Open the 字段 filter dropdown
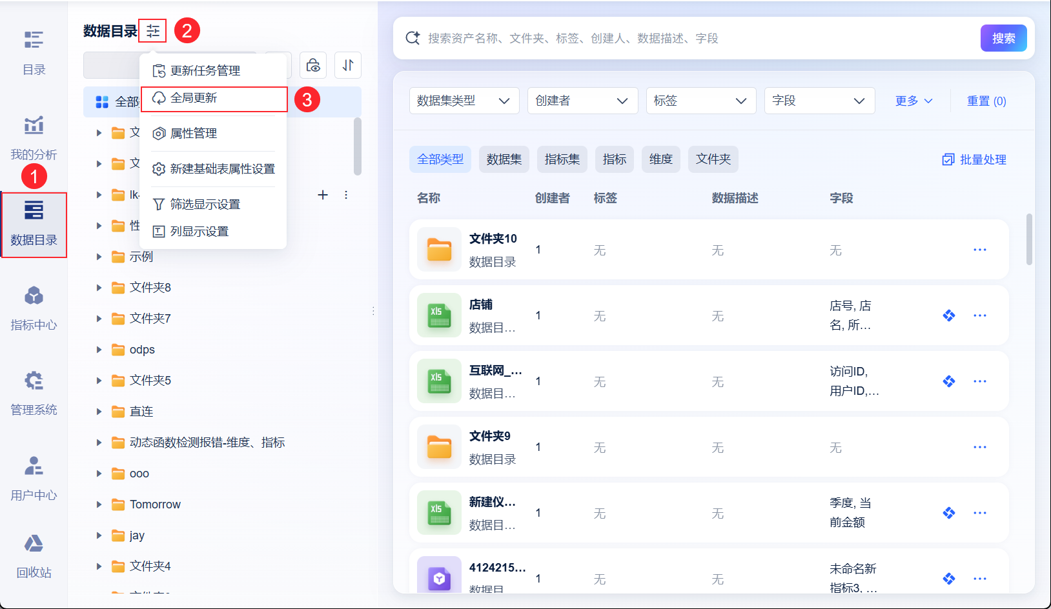Viewport: 1051px width, 609px height. pyautogui.click(x=819, y=101)
